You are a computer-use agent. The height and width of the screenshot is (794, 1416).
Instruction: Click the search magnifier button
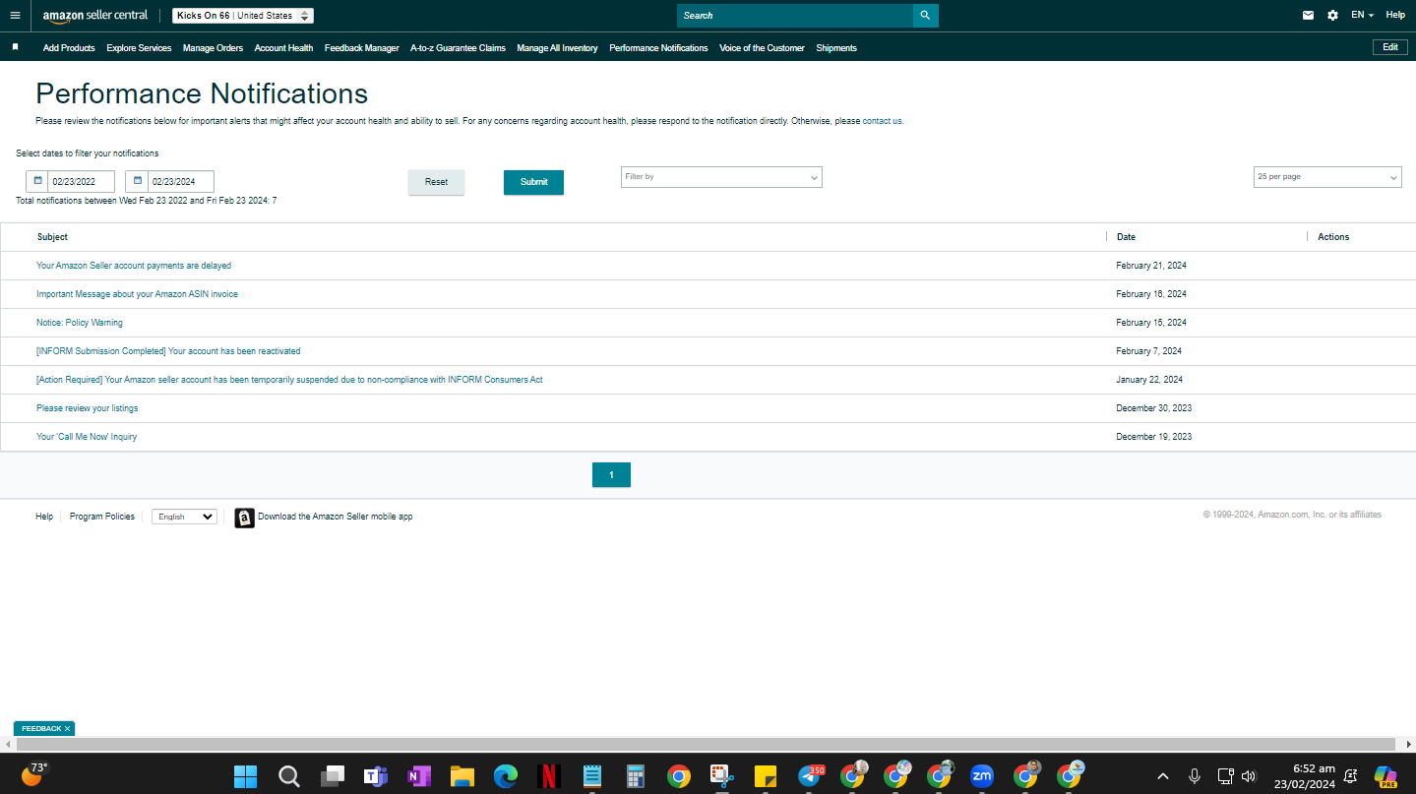pyautogui.click(x=925, y=16)
